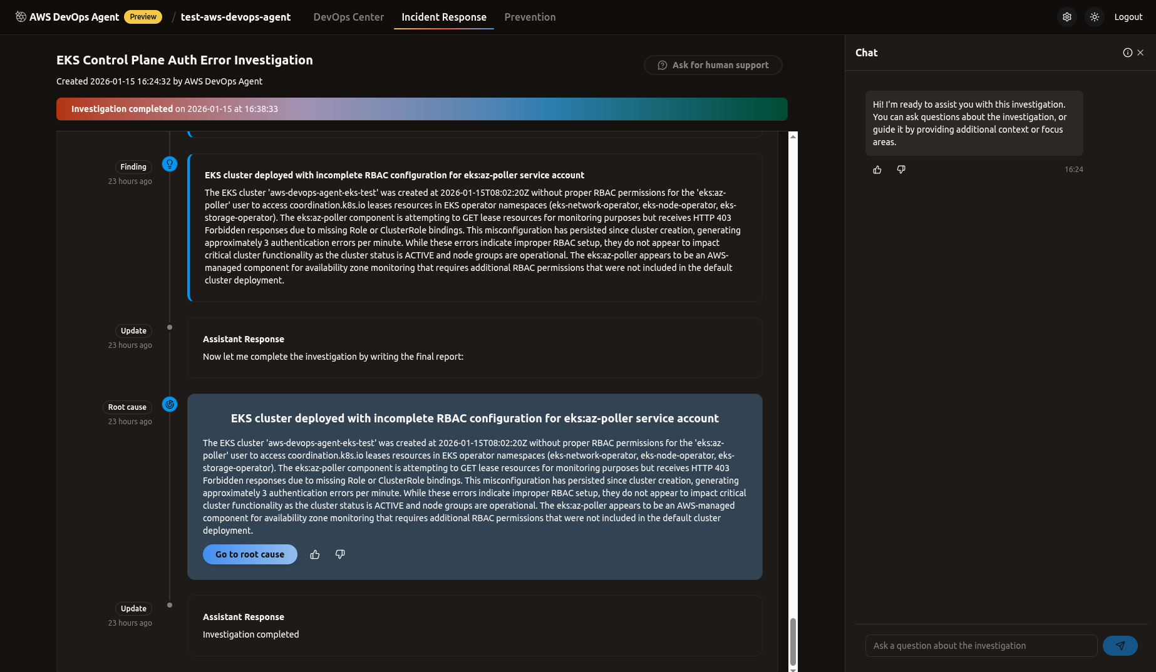
Task: Click '23 hours ago' under the Finding label
Action: click(x=130, y=181)
